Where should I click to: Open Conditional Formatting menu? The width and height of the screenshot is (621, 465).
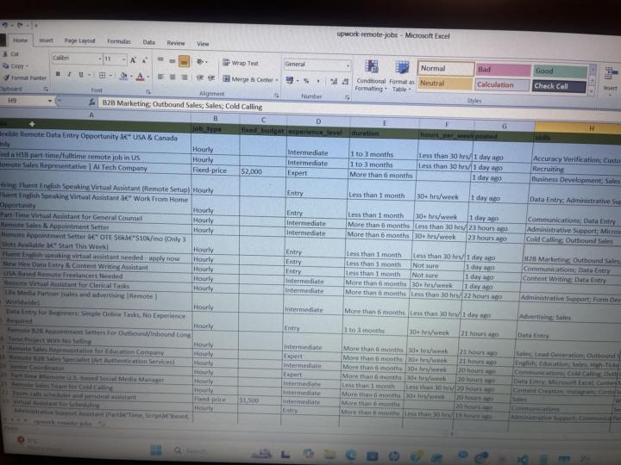[x=371, y=75]
